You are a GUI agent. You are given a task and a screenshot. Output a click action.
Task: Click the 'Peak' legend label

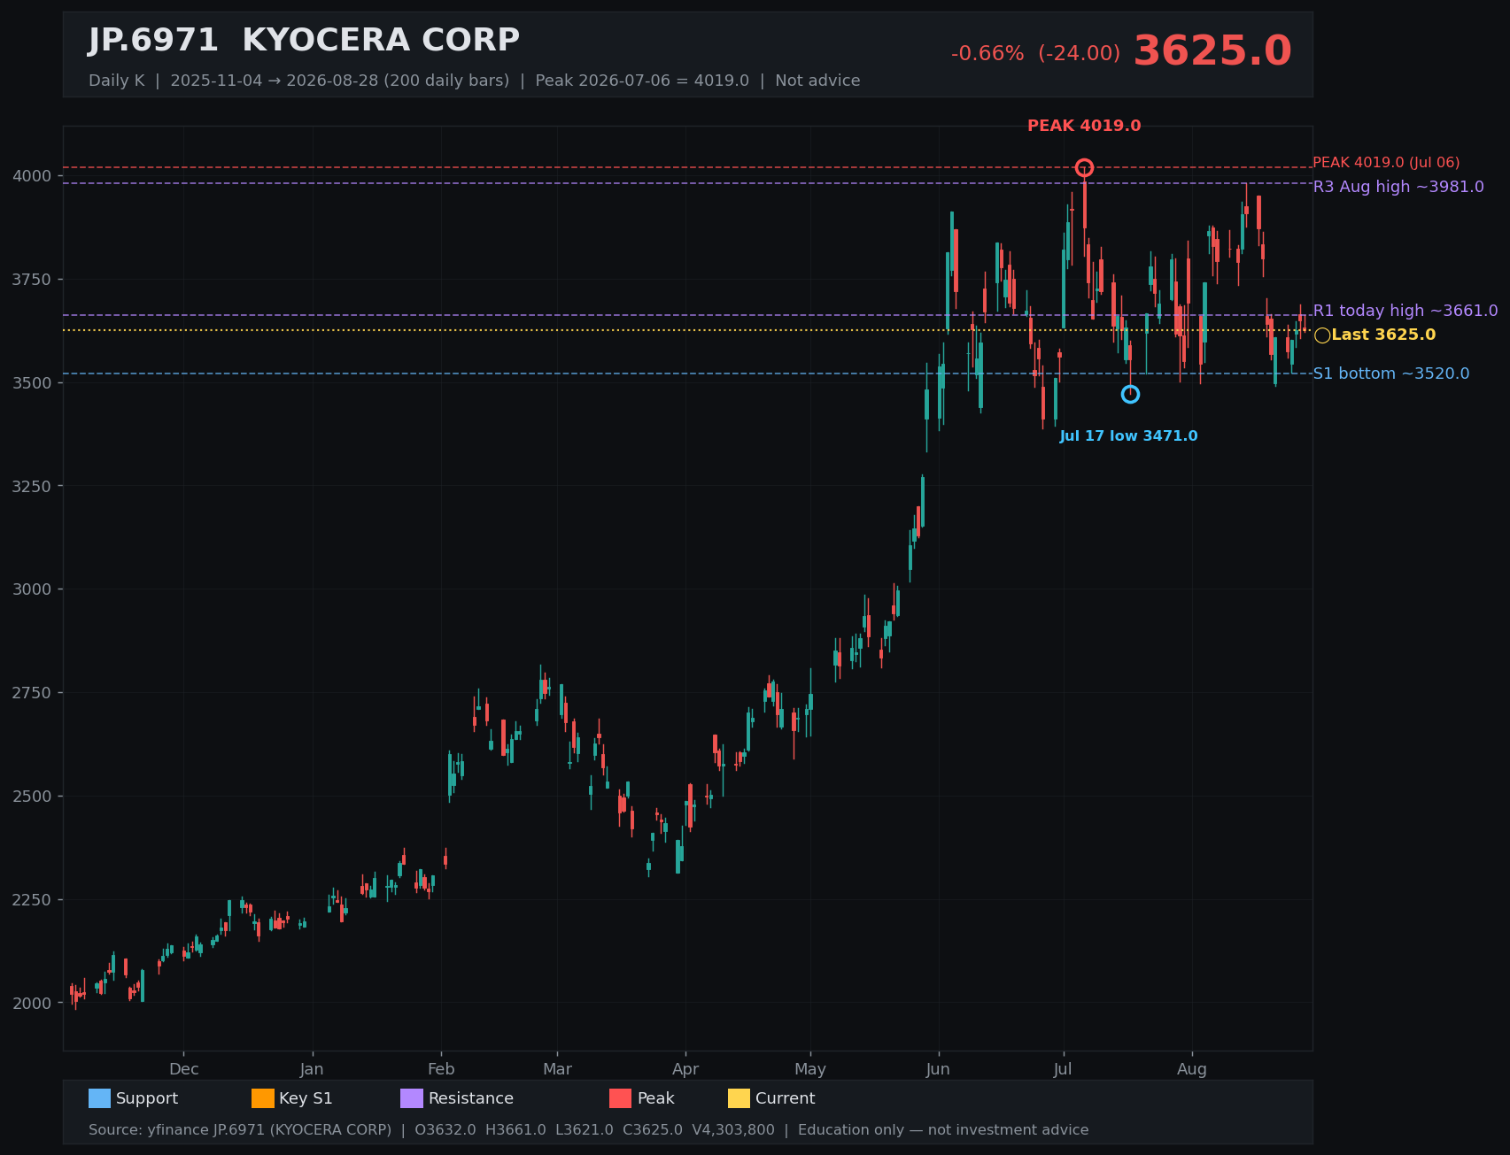coord(656,1098)
